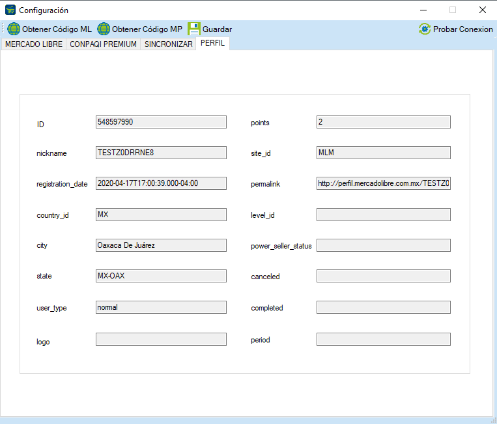
Task: Switch to the MERCADO LIBRE tab
Action: [34, 44]
